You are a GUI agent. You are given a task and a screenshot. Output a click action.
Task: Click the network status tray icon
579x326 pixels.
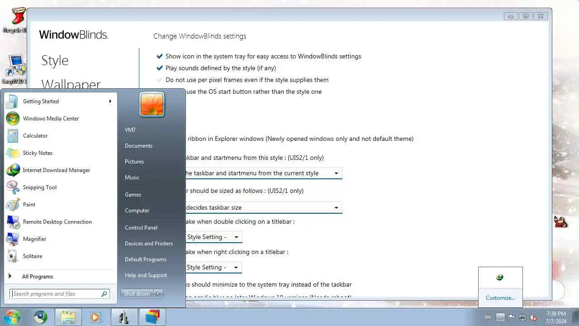522,317
